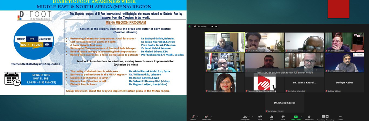Select Dr. Safwat Elhoseny's video tile
This screenshot has height=121, width=369.
point(265,42)
